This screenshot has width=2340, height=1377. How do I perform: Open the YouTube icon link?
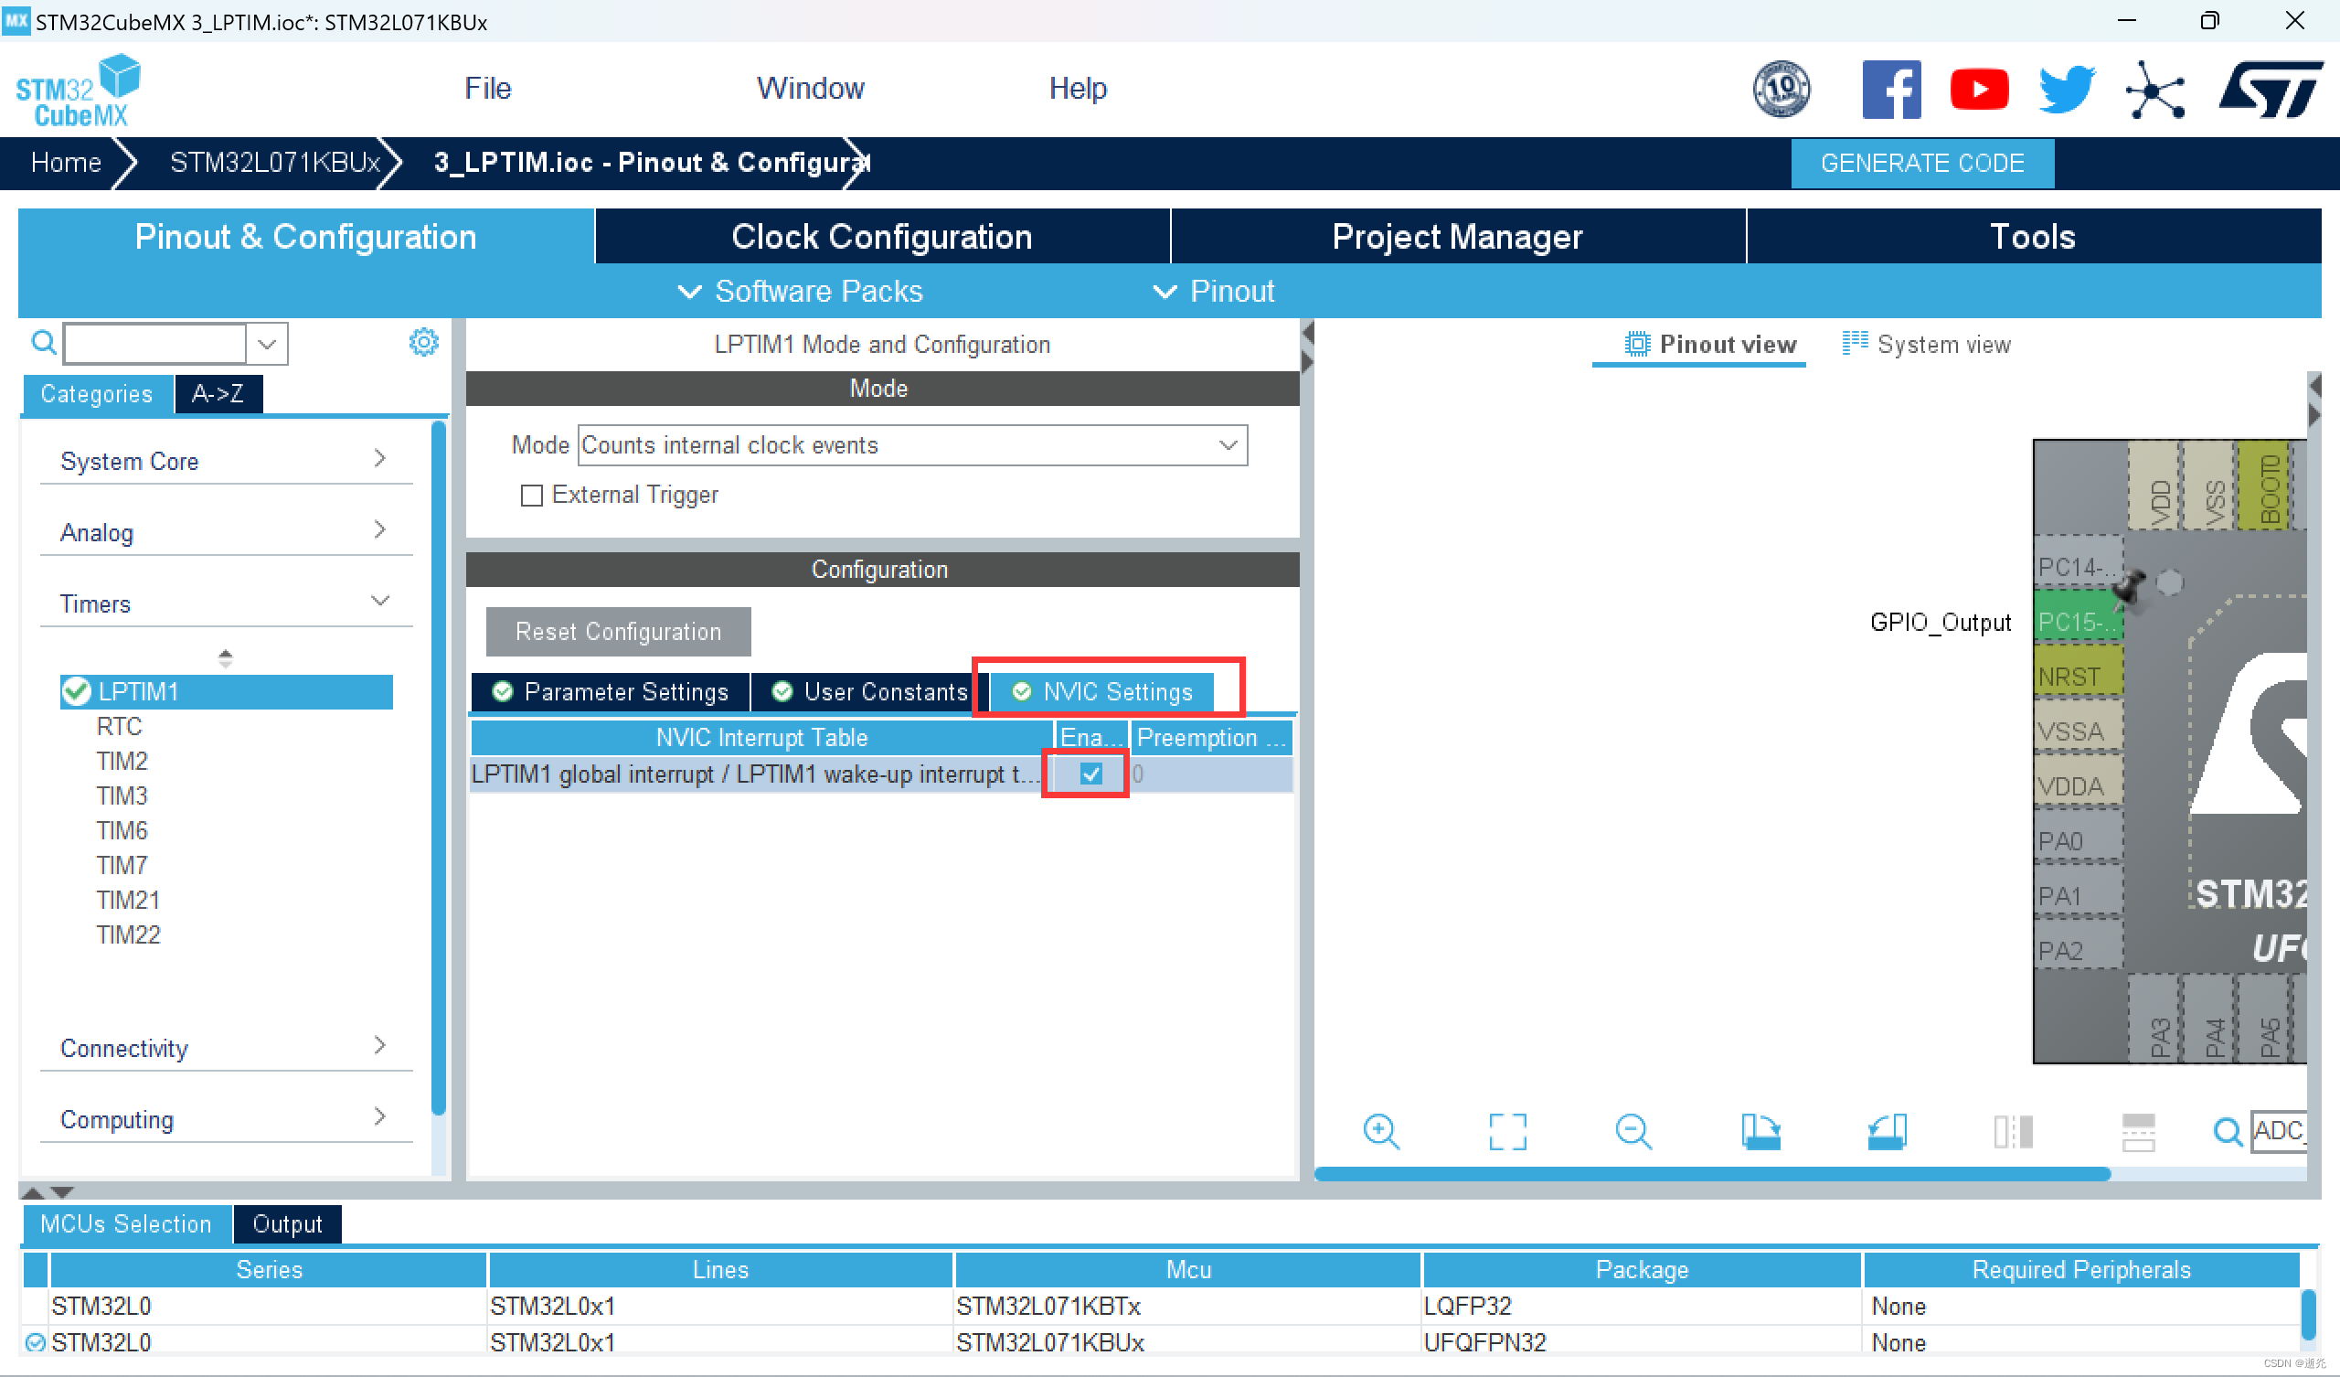click(x=1979, y=90)
